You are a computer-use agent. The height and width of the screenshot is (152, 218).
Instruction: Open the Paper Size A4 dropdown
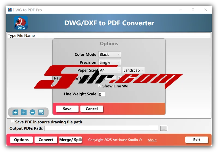tap(110, 70)
